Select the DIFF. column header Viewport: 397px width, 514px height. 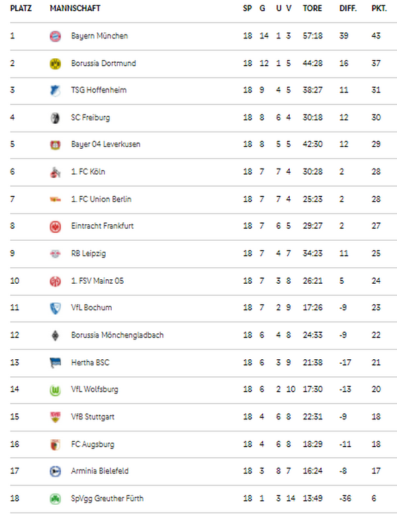tap(348, 8)
